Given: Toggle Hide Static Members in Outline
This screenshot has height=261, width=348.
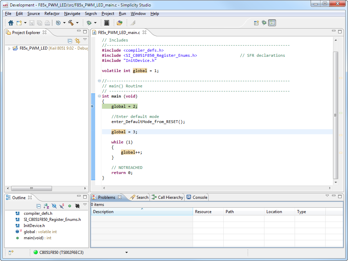Looking at the screenshot, I should pos(62,206).
